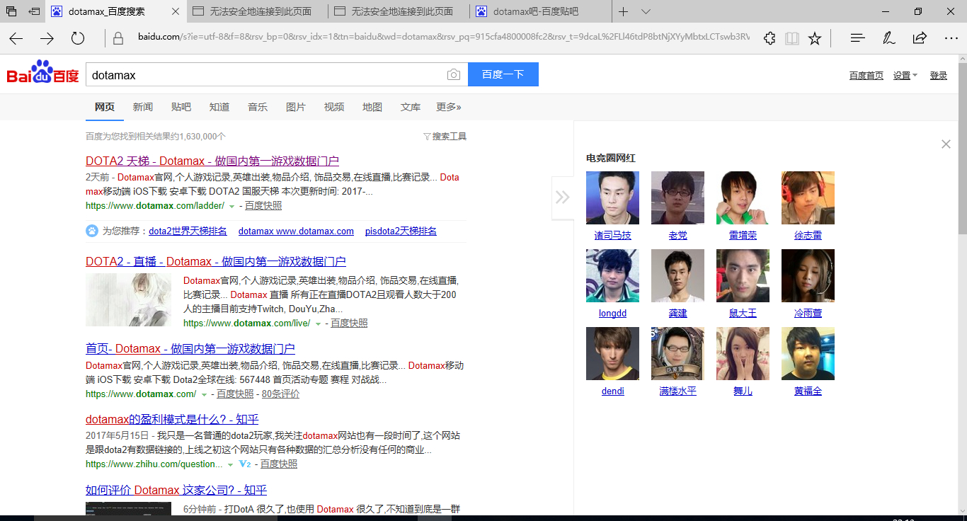
Task: Click the suggested search dota2世界天梯排名
Action: click(188, 231)
